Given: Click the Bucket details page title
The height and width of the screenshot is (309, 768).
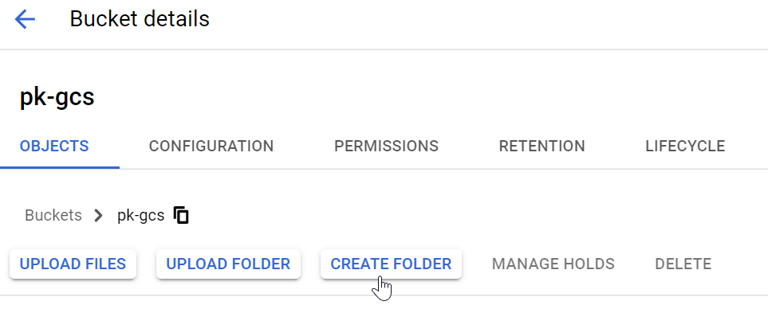Looking at the screenshot, I should coord(140,19).
